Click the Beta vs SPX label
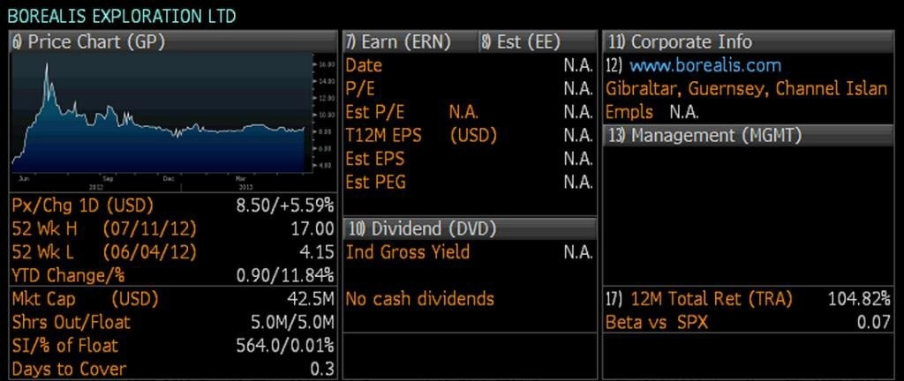Screen dimensions: 904x381 (656, 322)
